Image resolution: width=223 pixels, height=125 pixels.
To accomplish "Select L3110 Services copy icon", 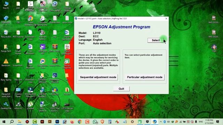I will (67, 107).
